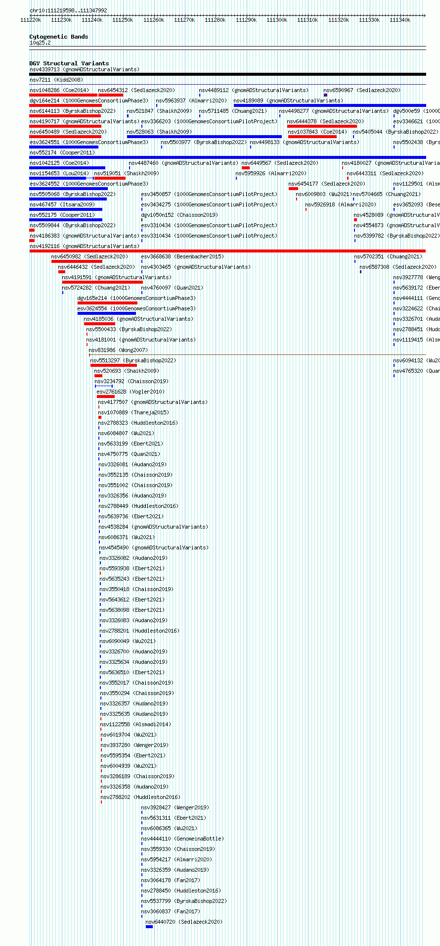Viewport: 440px width, 946px height.
Task: Select nsv5711485 (Chuang2021) label
Action: tap(233, 111)
